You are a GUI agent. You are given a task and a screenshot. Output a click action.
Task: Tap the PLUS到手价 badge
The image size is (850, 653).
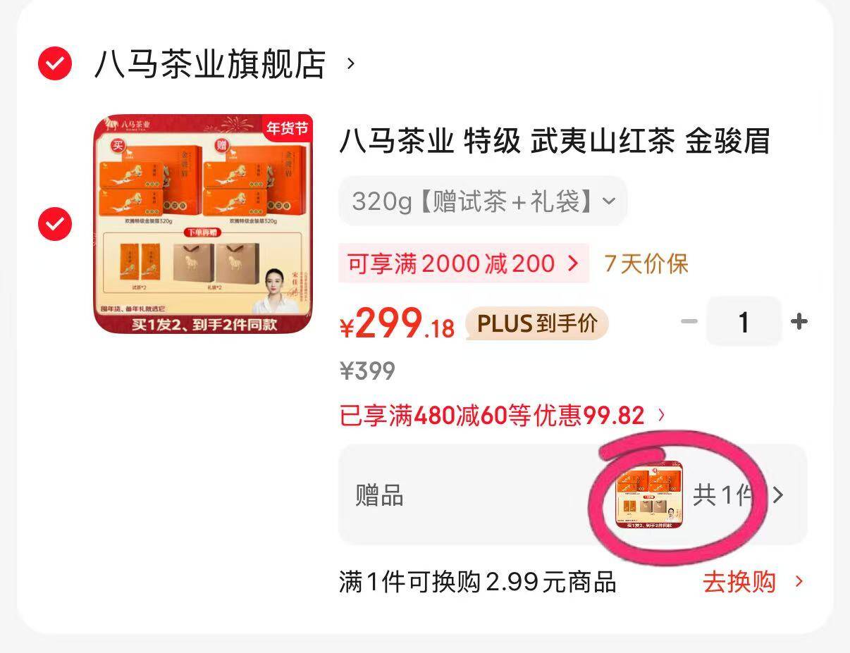[537, 323]
